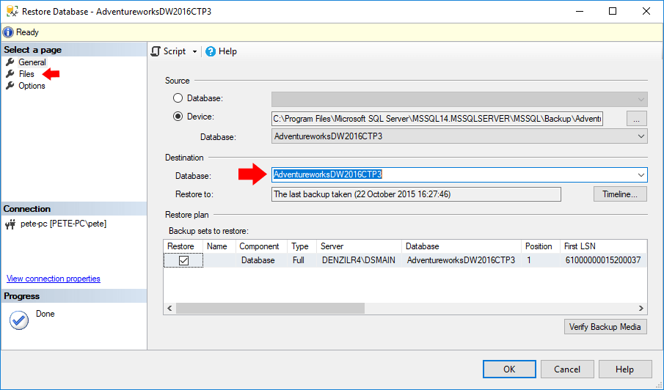Open the Files page
The height and width of the screenshot is (390, 664).
click(x=26, y=74)
